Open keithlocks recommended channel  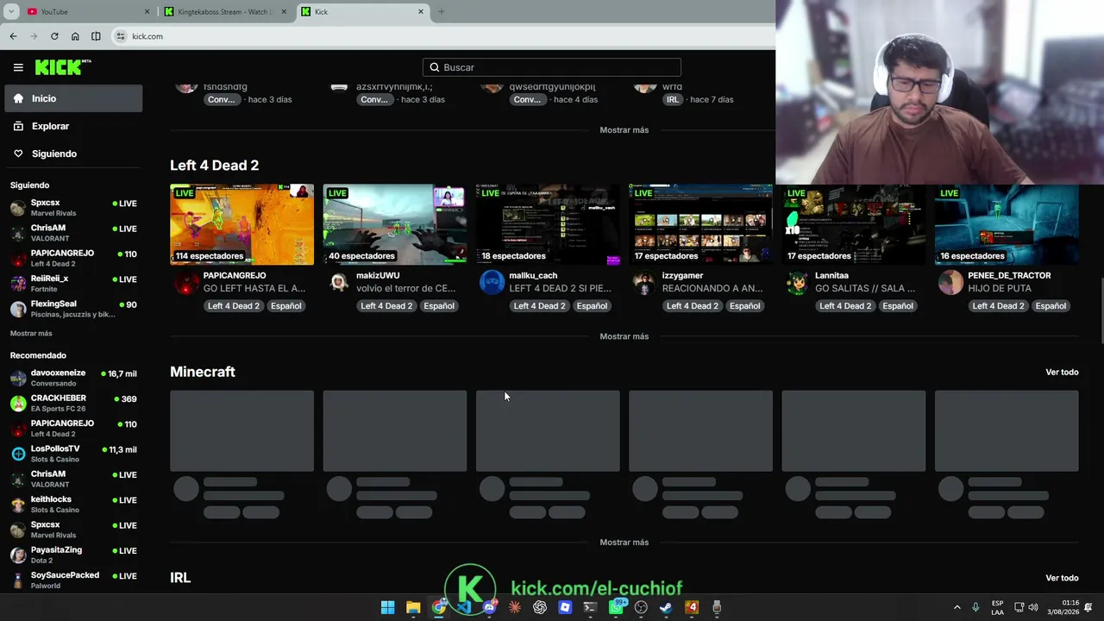(73, 504)
